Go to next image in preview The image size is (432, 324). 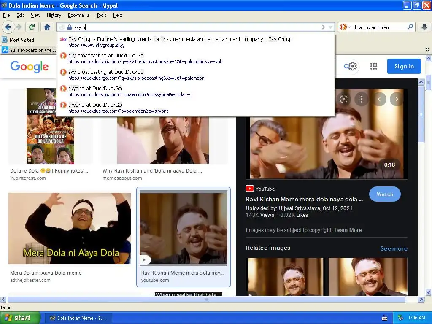point(397,99)
